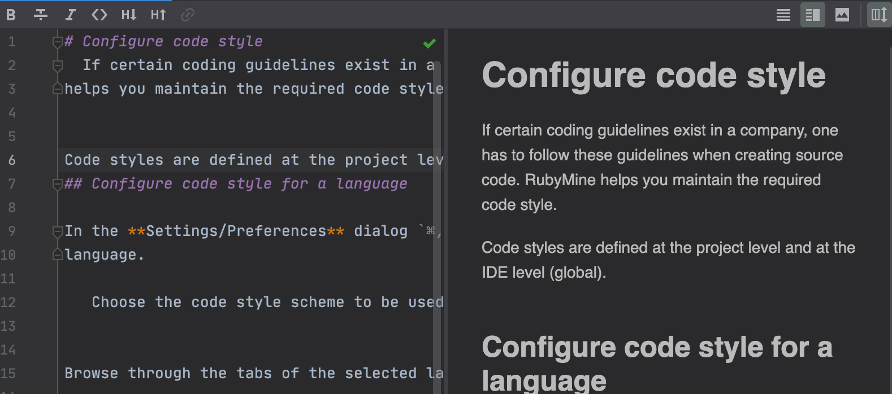Click the fold end marker on line 3

click(57, 89)
